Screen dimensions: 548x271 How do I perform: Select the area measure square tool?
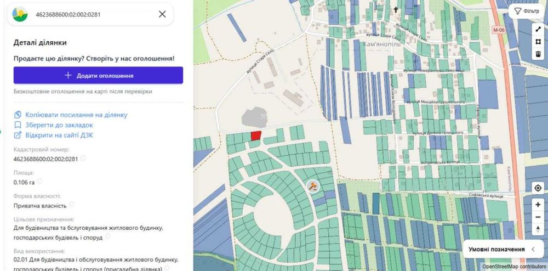(538, 42)
